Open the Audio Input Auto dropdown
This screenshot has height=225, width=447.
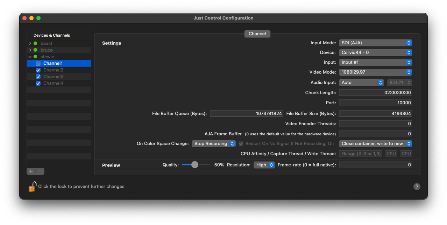click(x=362, y=83)
